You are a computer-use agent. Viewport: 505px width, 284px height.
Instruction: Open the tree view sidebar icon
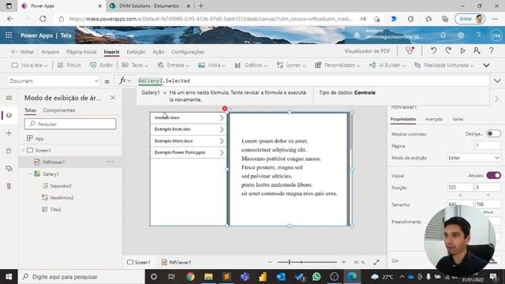pyautogui.click(x=9, y=115)
